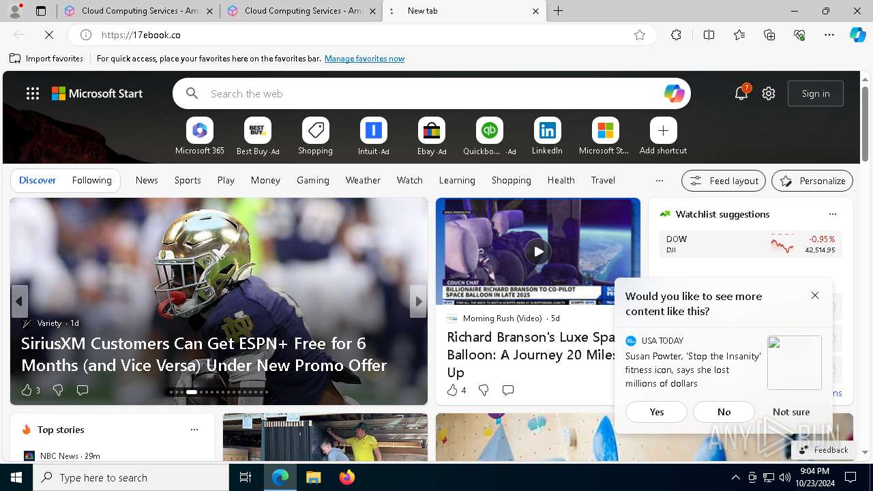The width and height of the screenshot is (873, 491).
Task: Click the Copilot icon in search box
Action: pyautogui.click(x=674, y=93)
